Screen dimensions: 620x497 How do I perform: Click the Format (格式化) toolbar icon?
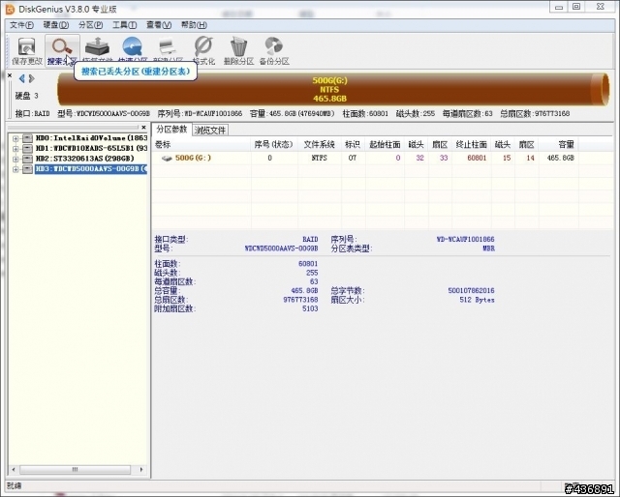[203, 46]
